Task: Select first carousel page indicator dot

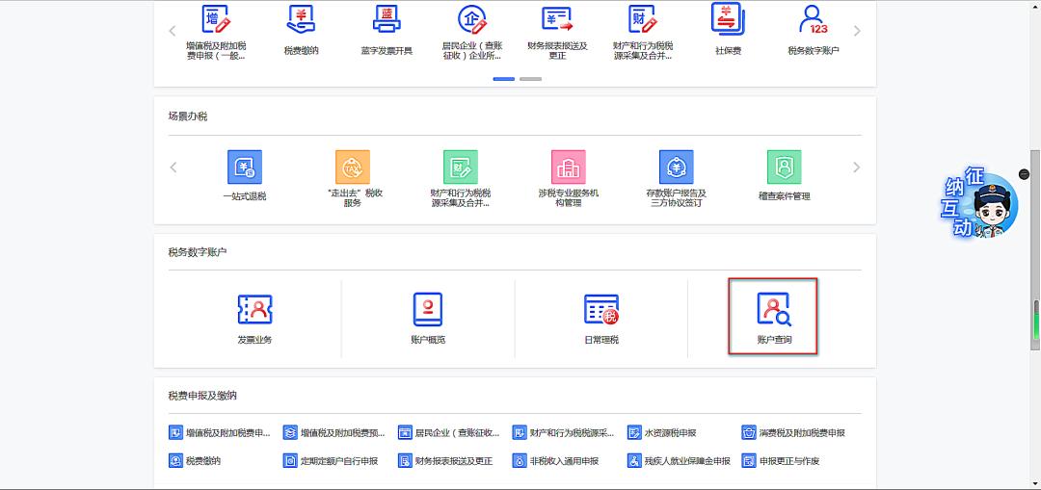Action: 503,79
